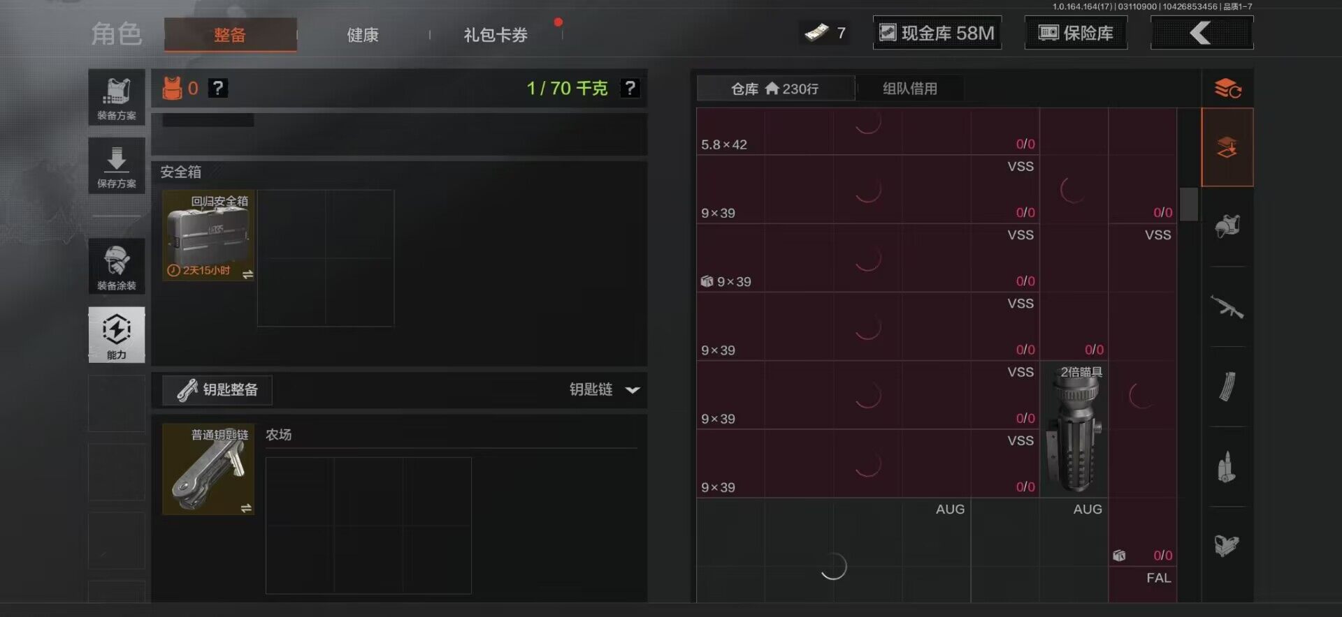1342x617 pixels.
Task: Open the cash vault (现金库 58M)
Action: coord(937,33)
